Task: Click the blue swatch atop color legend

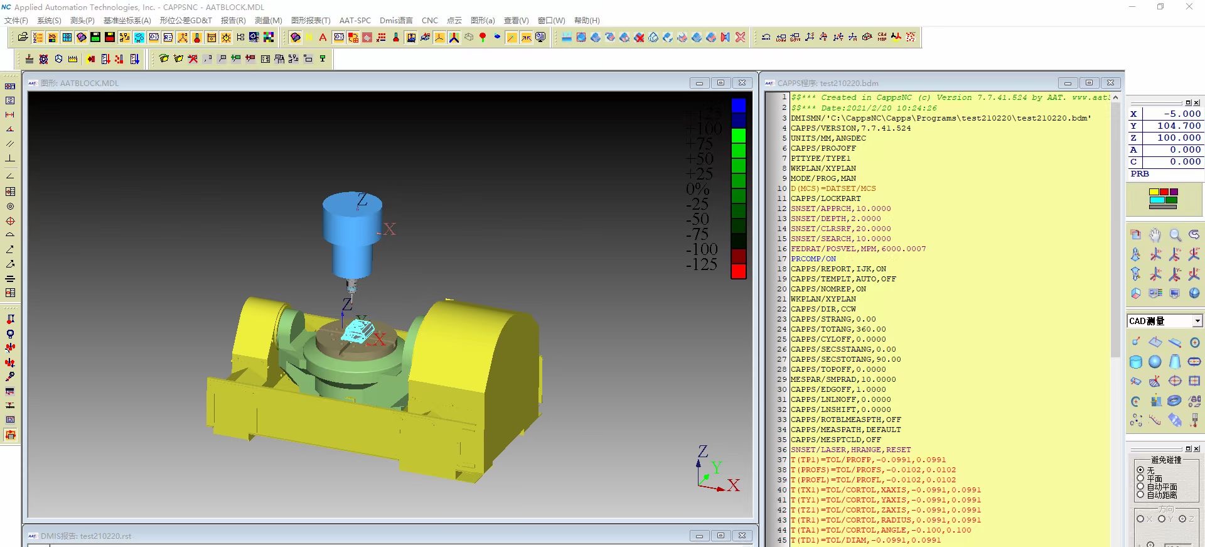Action: pos(739,105)
